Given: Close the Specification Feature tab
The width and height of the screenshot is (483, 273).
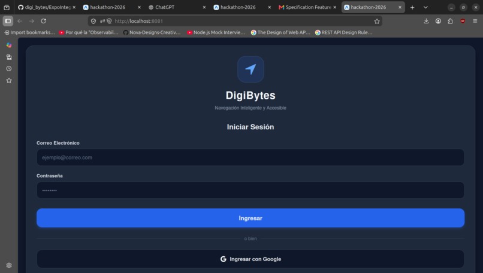Looking at the screenshot, I should click(x=334, y=7).
